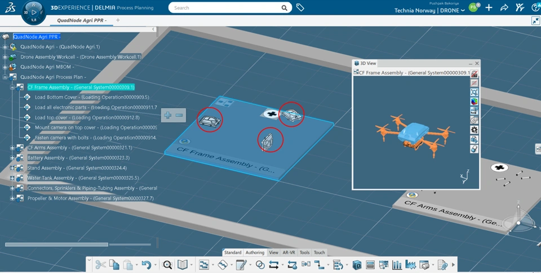Viewport: 541px width, 273px height.
Task: Click the expand arrows icon at top right corner
Action: (x=535, y=21)
